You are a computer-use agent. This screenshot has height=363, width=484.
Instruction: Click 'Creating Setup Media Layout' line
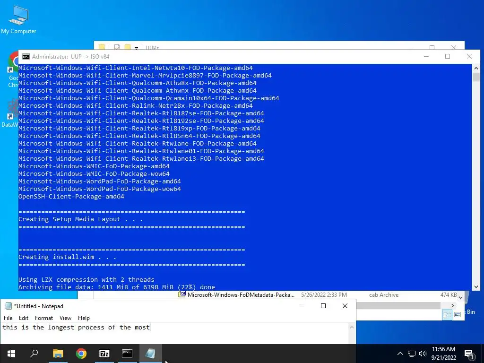tap(80, 219)
